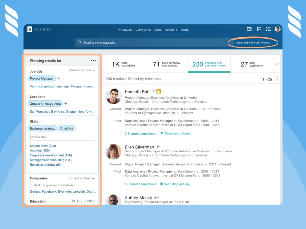Open the More menu
Image resolution: width=306 pixels, height=229 pixels.
pyautogui.click(x=184, y=30)
